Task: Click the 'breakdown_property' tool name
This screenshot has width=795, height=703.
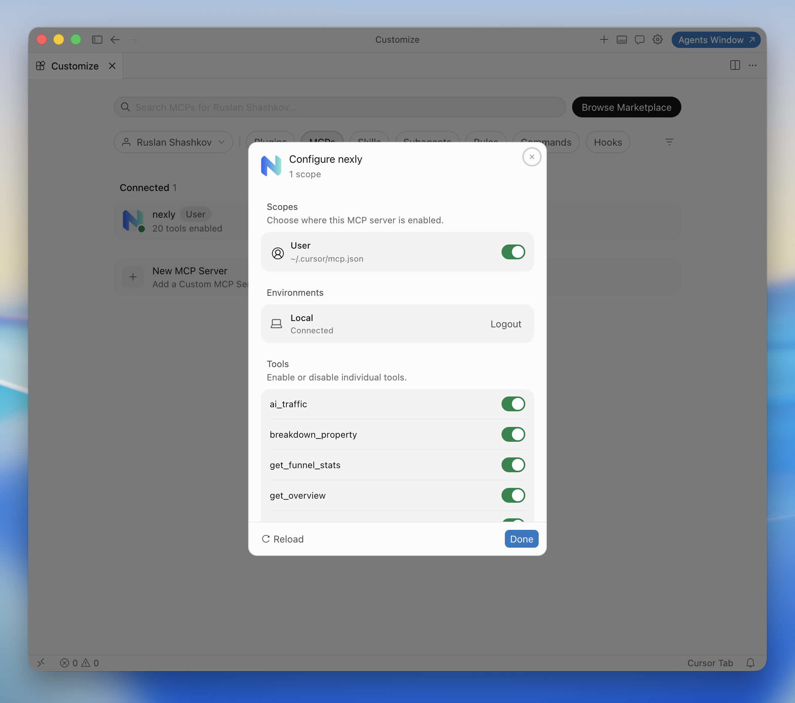Action: point(313,435)
